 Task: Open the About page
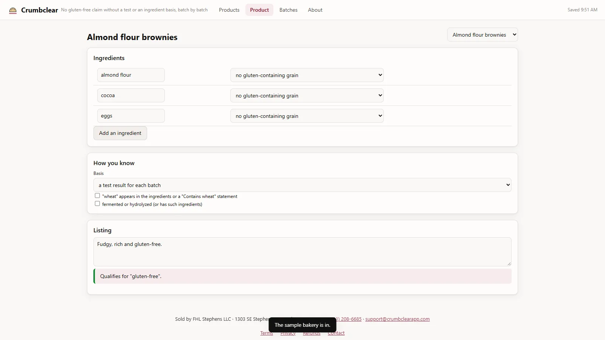pyautogui.click(x=315, y=10)
